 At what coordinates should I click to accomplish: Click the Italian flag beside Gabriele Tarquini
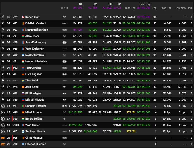(x=23, y=106)
